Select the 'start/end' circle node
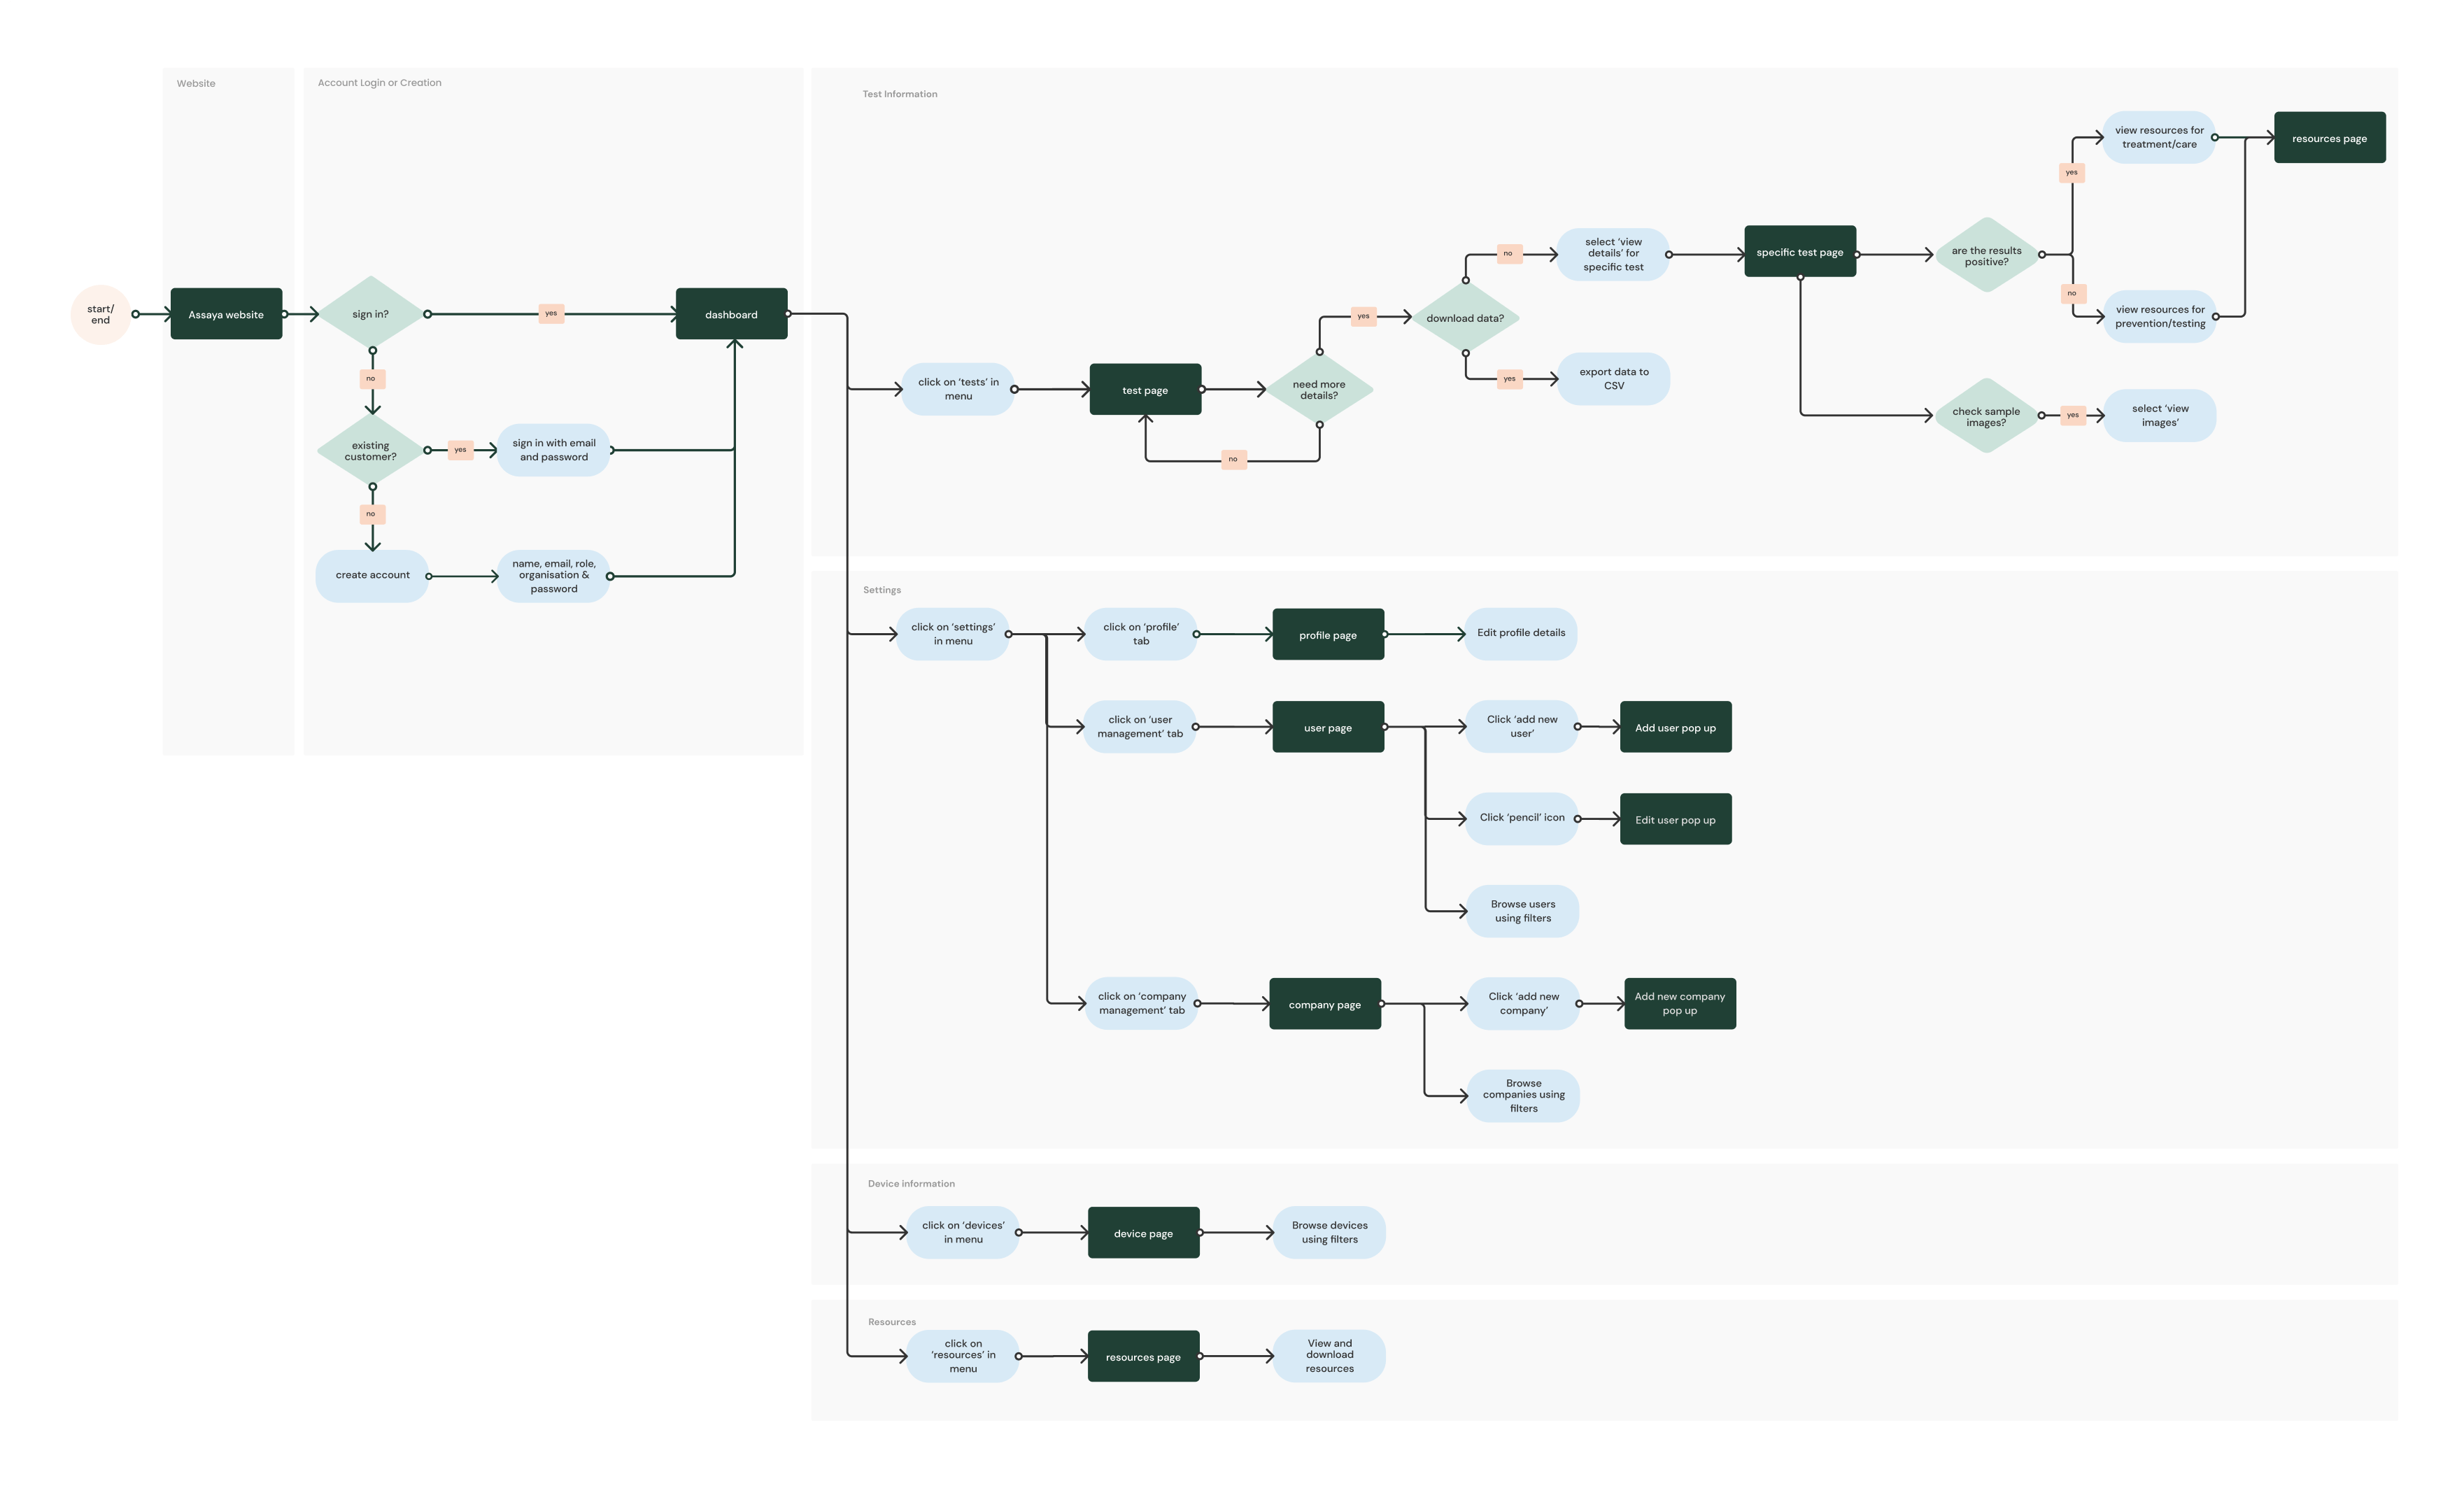 100,314
